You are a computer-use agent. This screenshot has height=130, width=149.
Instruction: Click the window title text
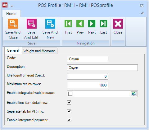tap(75, 5)
